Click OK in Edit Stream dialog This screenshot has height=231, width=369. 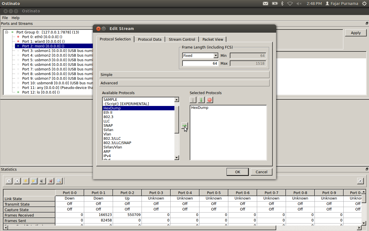pos(238,172)
